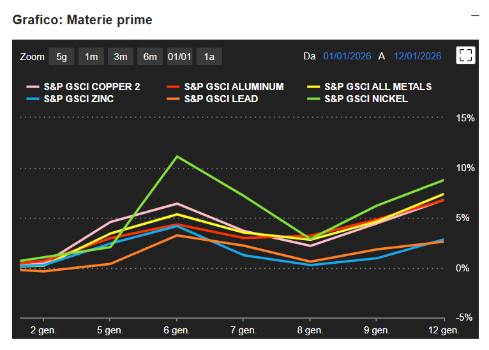Toggle the S&P GSCI COPPER 2 series
Image resolution: width=489 pixels, height=350 pixels.
(91, 87)
